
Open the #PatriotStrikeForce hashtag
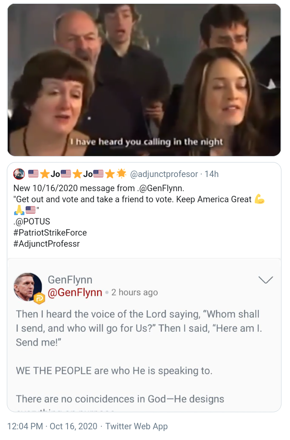pyautogui.click(x=50, y=233)
